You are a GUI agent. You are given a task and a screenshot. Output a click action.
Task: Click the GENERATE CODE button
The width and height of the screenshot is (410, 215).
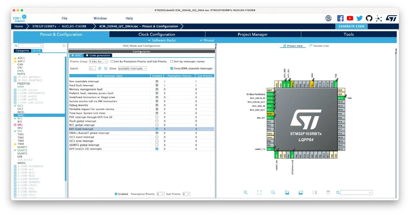click(351, 26)
